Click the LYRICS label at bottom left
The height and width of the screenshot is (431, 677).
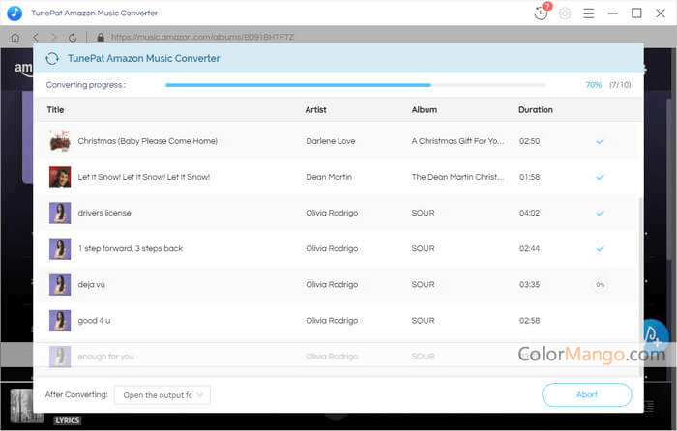click(x=67, y=420)
